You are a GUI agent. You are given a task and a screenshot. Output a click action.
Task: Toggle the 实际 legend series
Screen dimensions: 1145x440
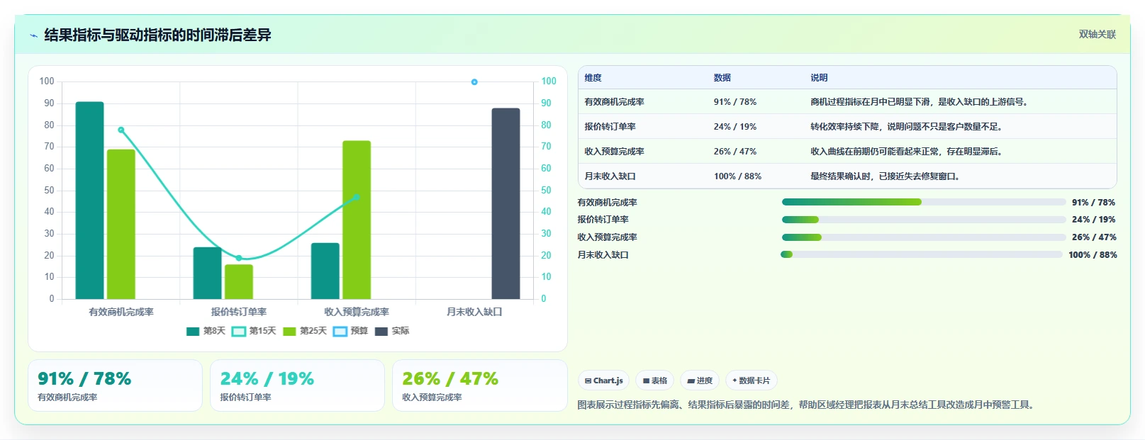click(x=392, y=331)
